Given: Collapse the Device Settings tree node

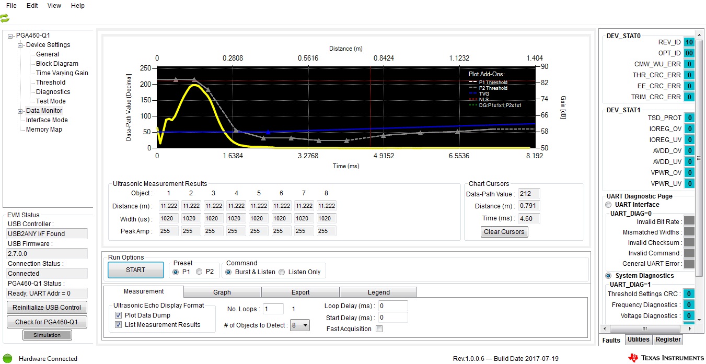Looking at the screenshot, I should (x=20, y=45).
